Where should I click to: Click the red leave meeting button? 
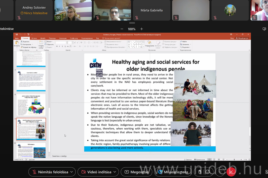click(x=230, y=172)
